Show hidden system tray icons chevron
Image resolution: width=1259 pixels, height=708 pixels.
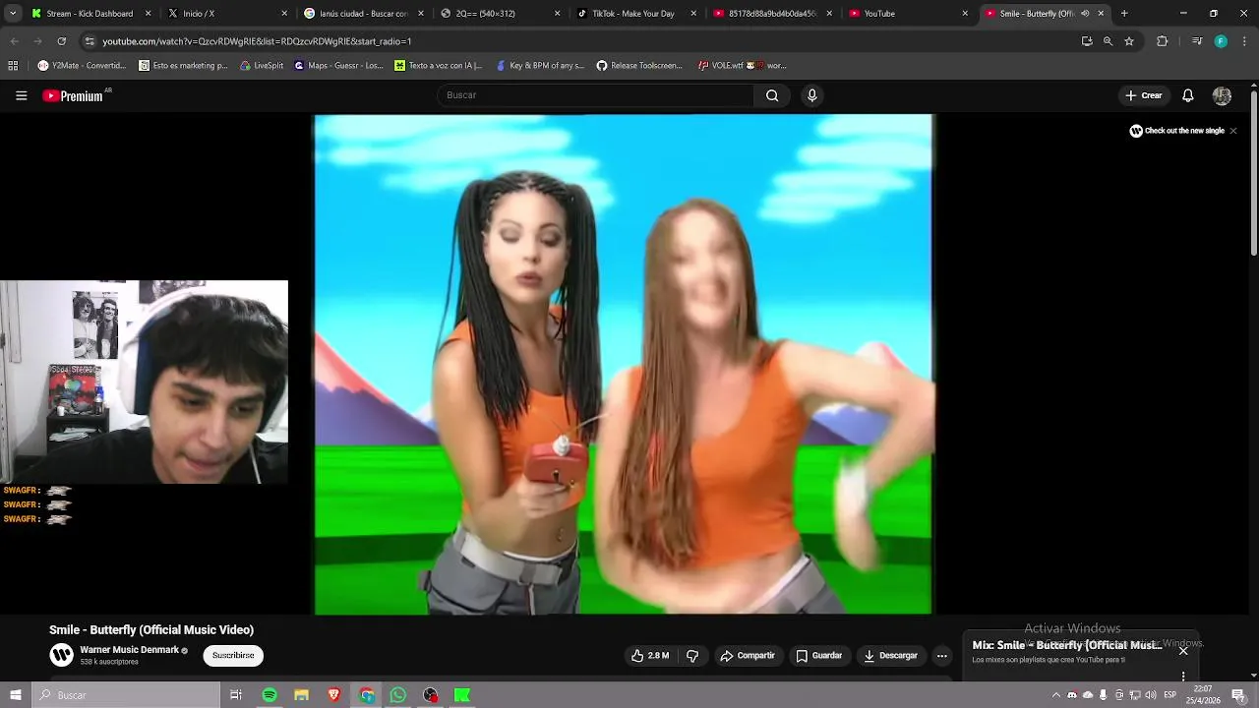(x=1056, y=695)
